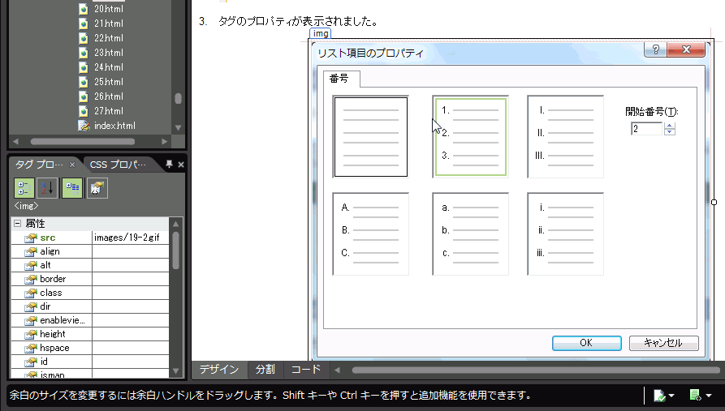Click the src attribute icon
Screen dimensions: 725x411
pyautogui.click(x=31, y=238)
